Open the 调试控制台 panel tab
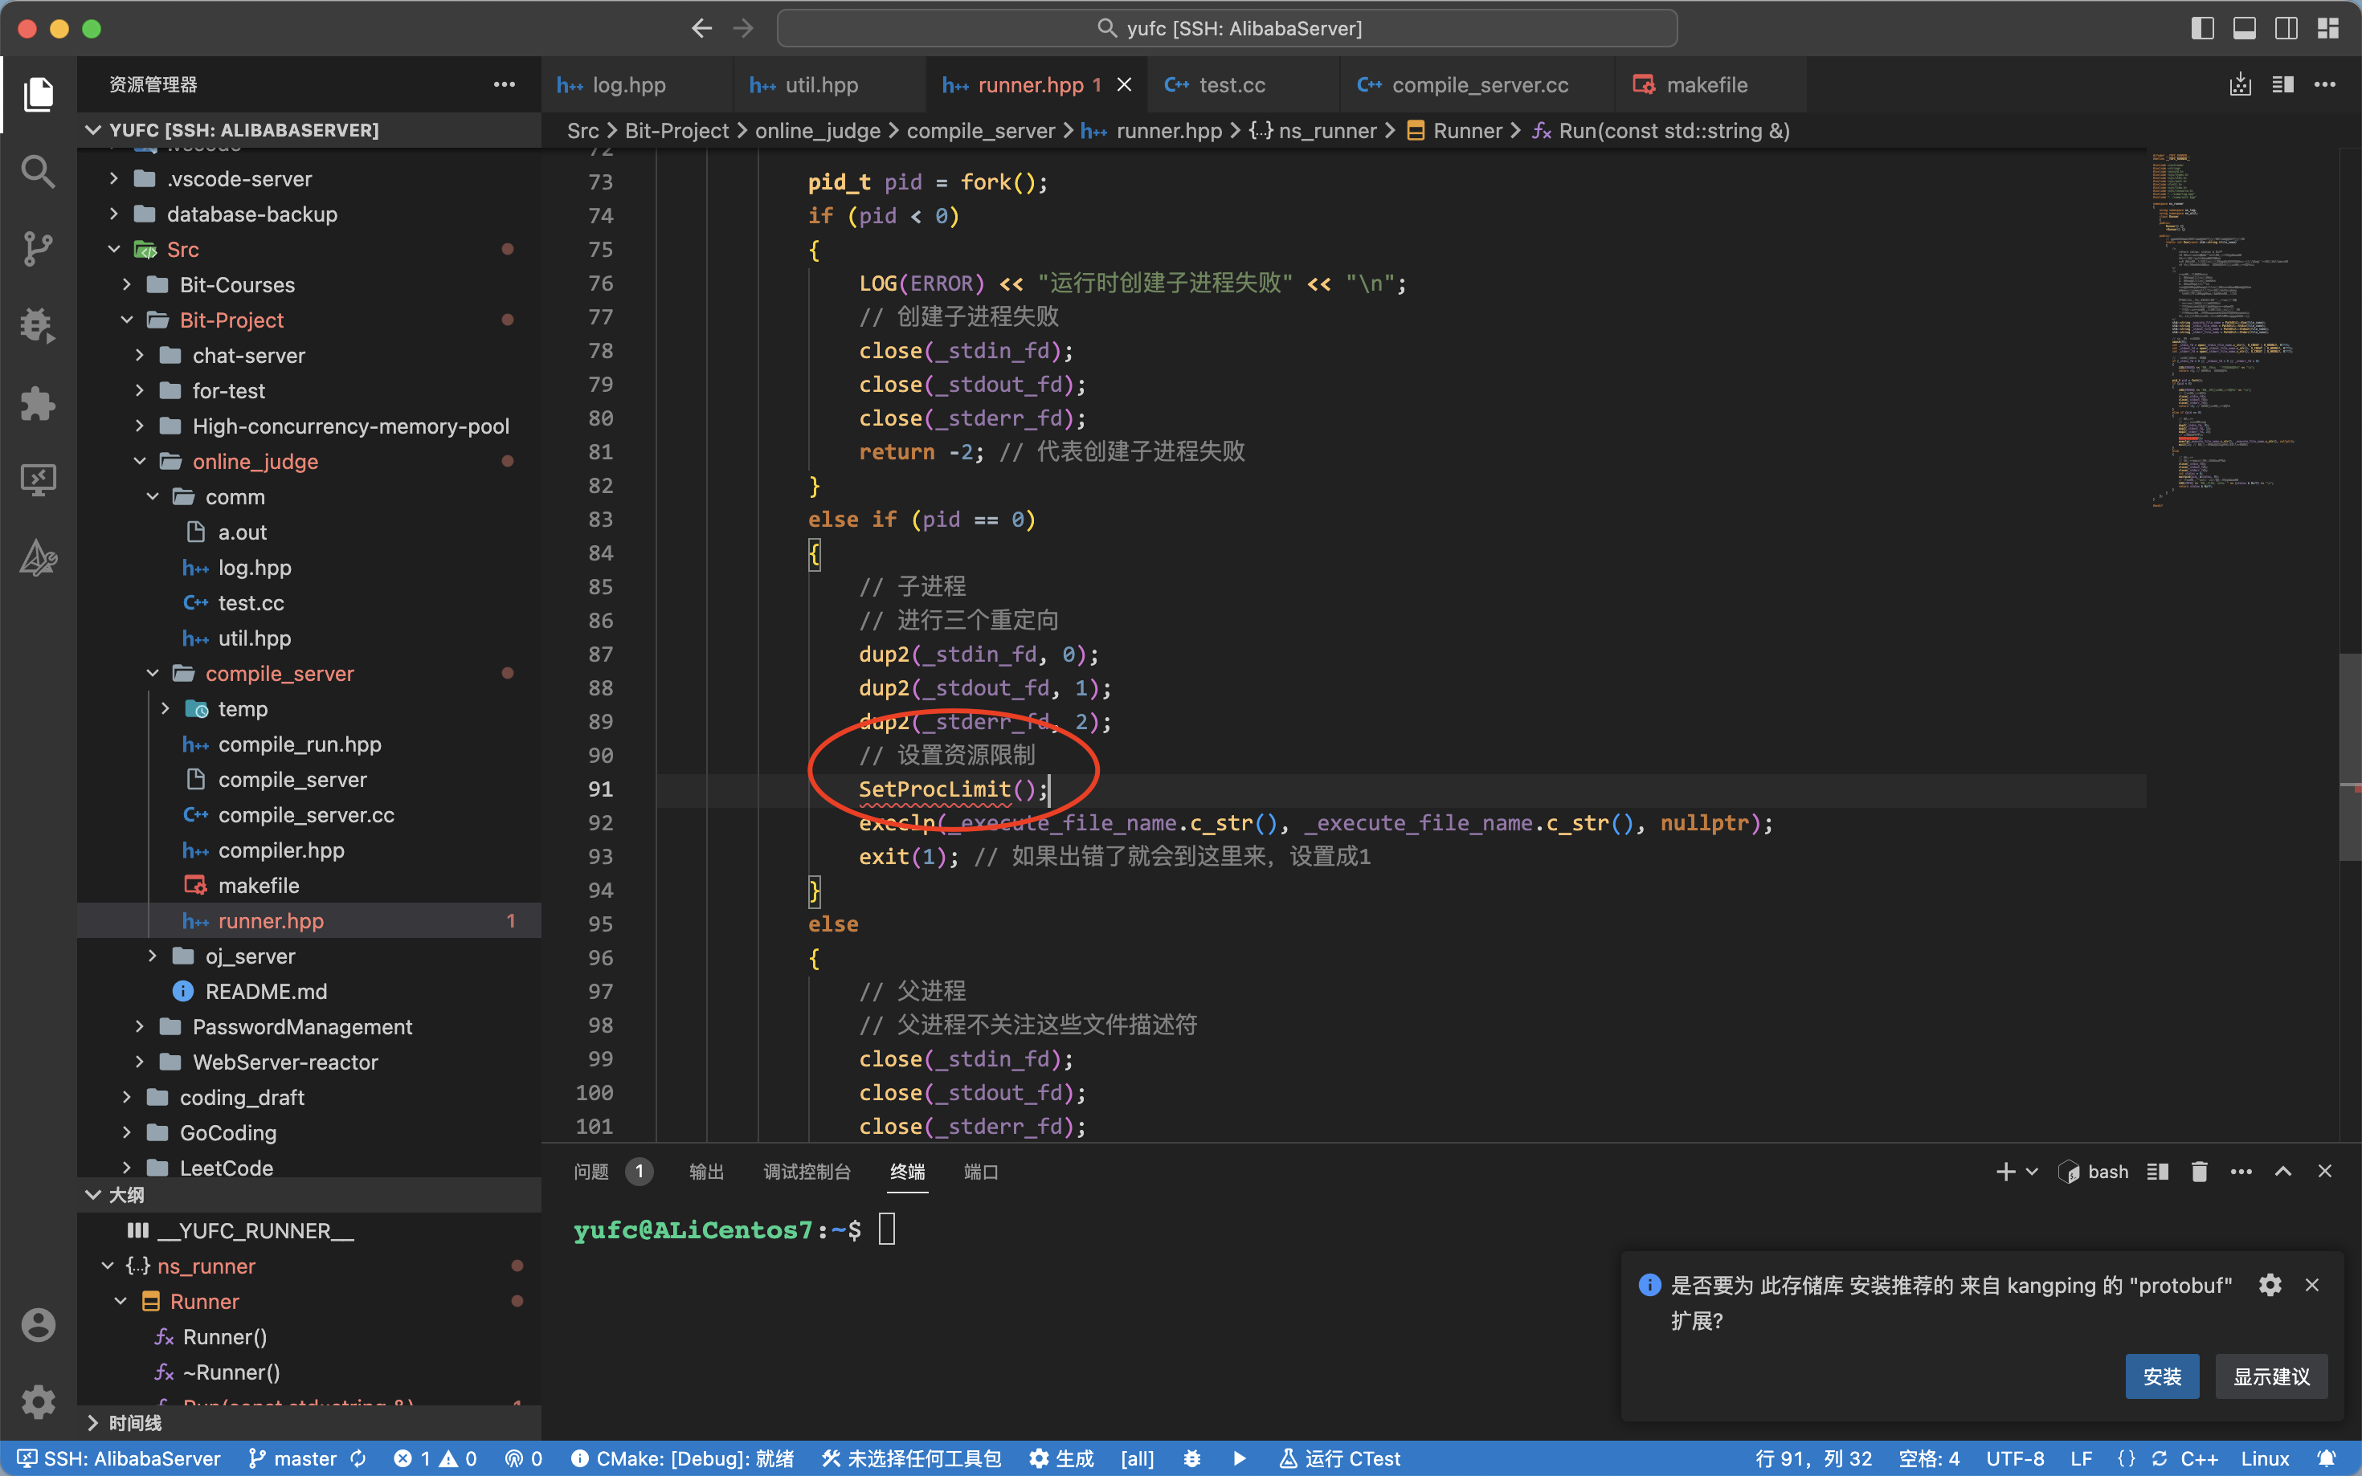The width and height of the screenshot is (2362, 1476). (807, 1172)
